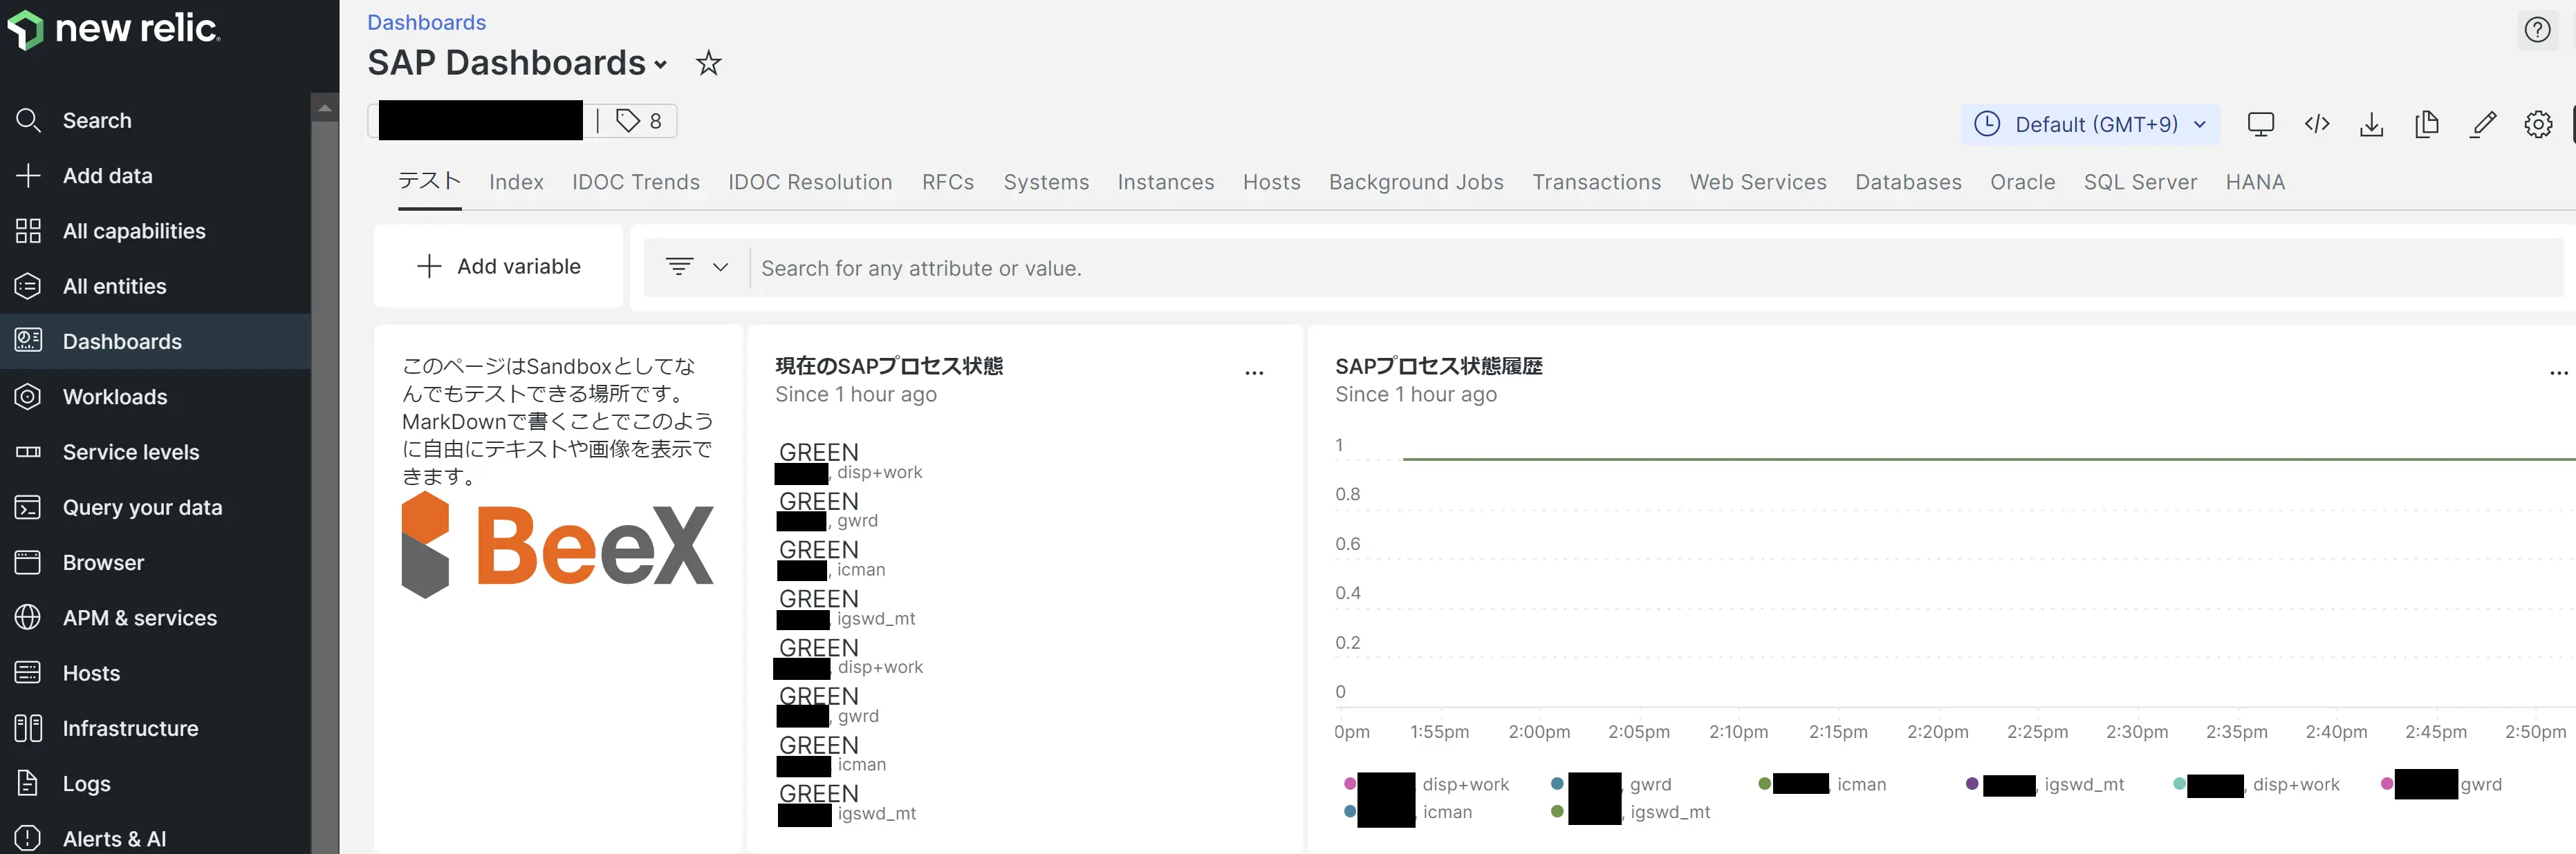Switch to the テスト tab

430,182
